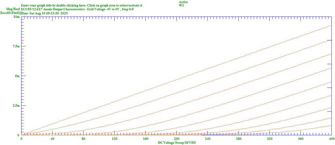The width and height of the screenshot is (335, 145).
Task: Click the 200 x-axis tick label
Action: tap(177, 139)
